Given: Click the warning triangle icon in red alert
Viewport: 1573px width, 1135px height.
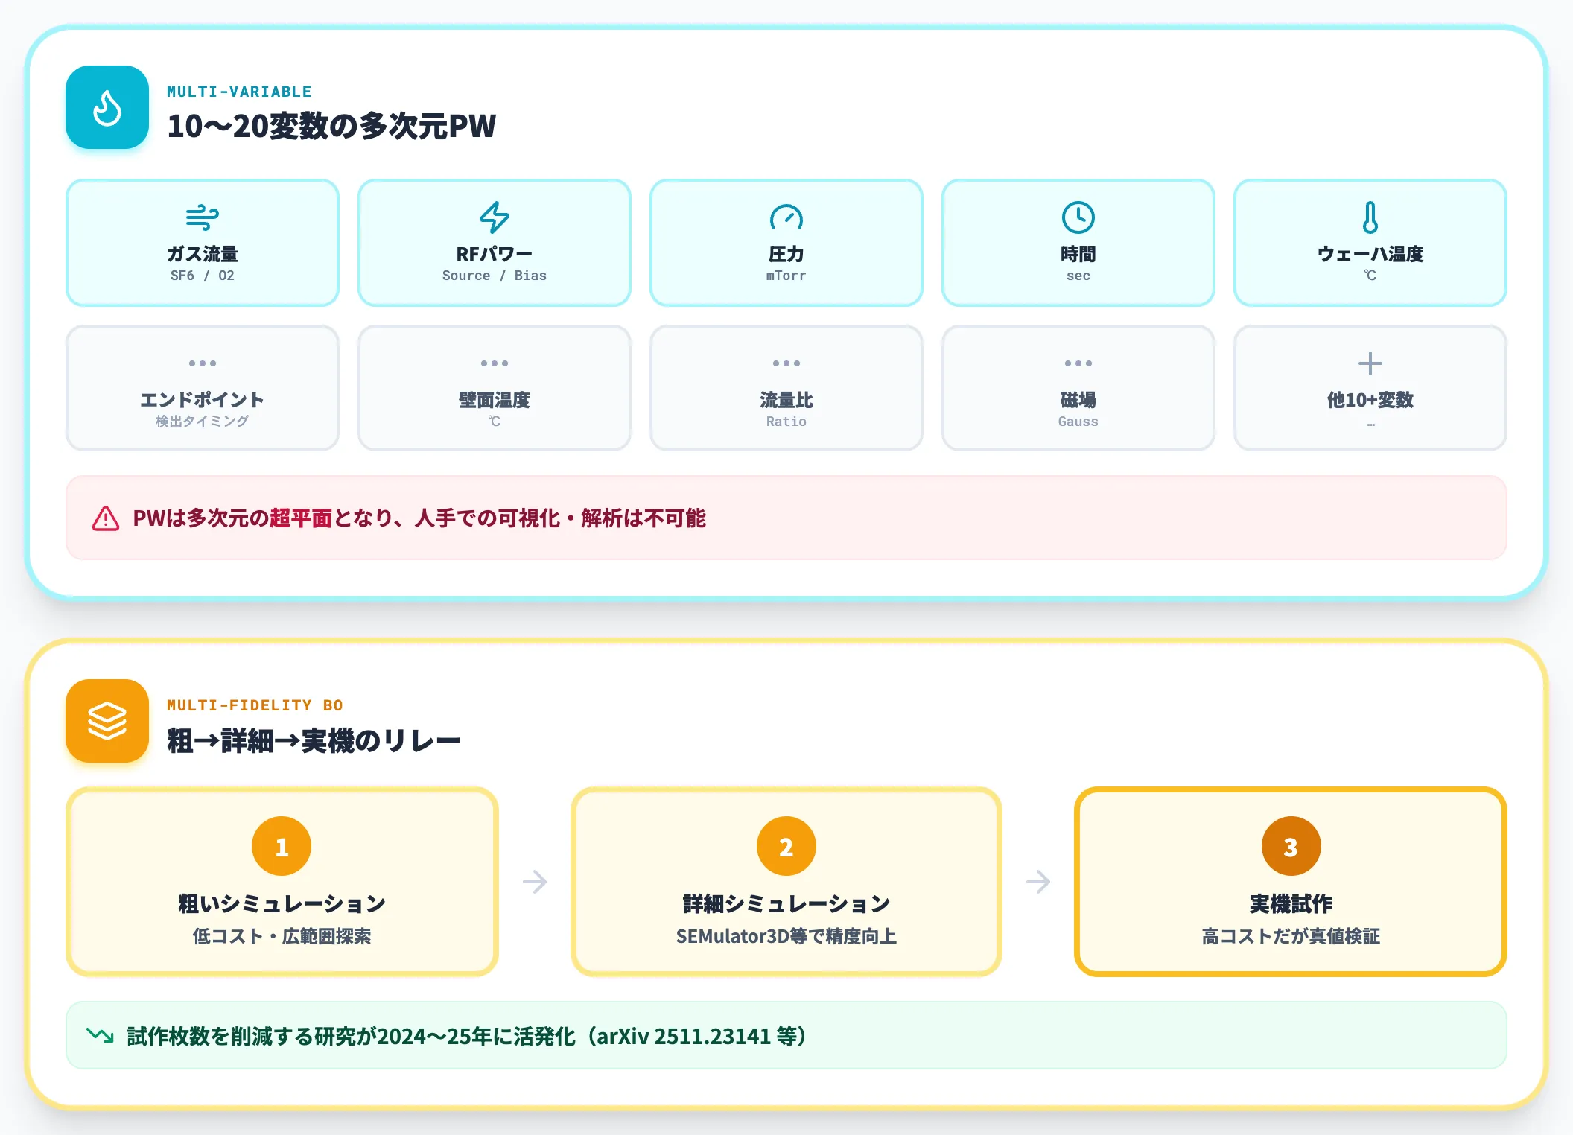Looking at the screenshot, I should click(106, 518).
